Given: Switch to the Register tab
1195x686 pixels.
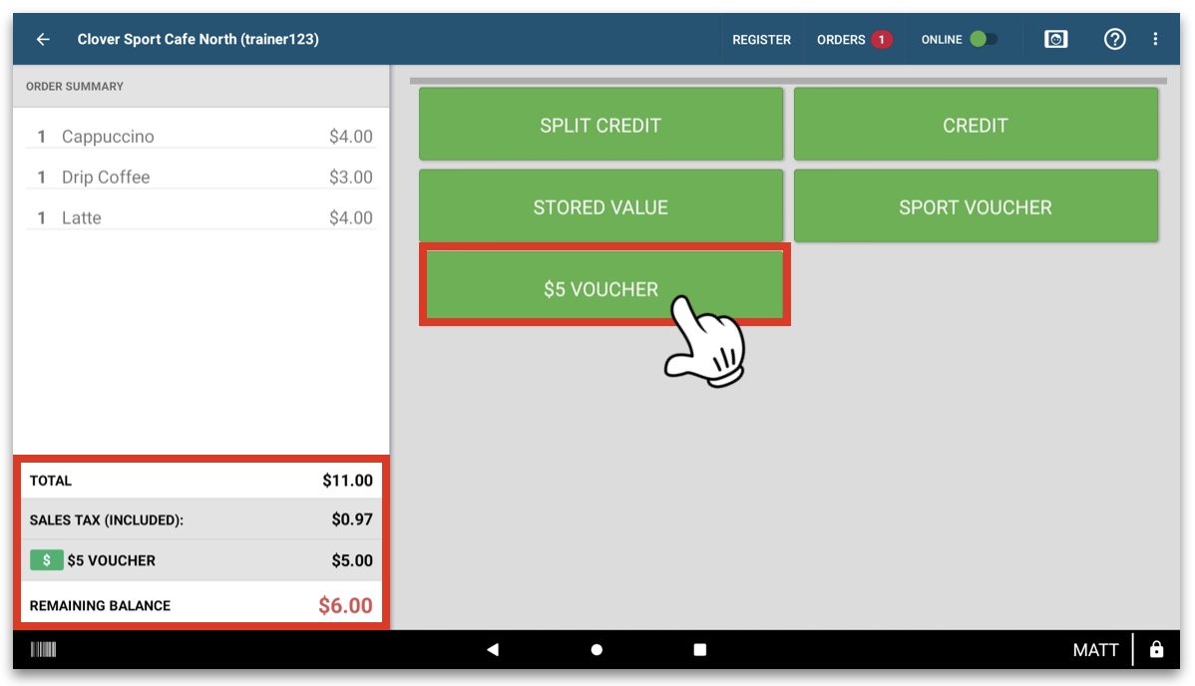Looking at the screenshot, I should tap(761, 40).
